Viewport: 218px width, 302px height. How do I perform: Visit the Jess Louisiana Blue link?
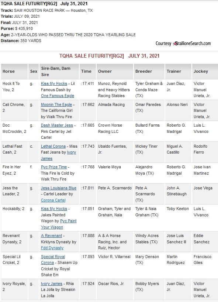(59, 188)
